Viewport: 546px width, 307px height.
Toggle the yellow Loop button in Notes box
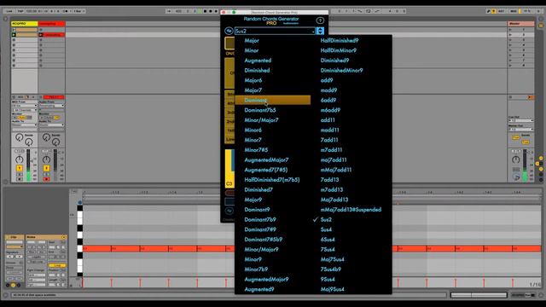click(x=57, y=265)
